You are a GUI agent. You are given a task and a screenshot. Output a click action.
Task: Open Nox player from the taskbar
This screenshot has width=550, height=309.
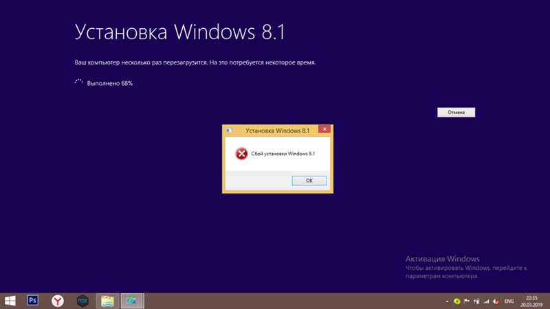[82, 301]
